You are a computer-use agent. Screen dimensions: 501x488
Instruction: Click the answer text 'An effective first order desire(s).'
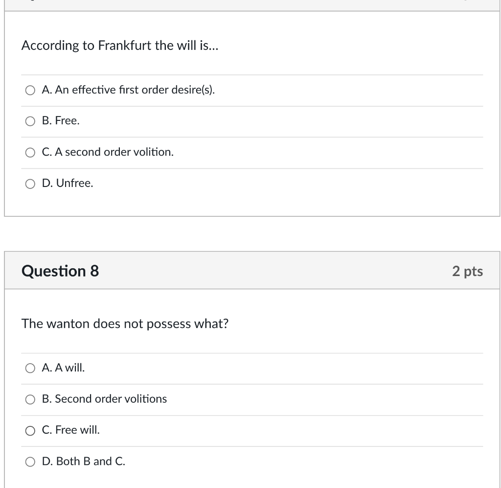pyautogui.click(x=135, y=90)
